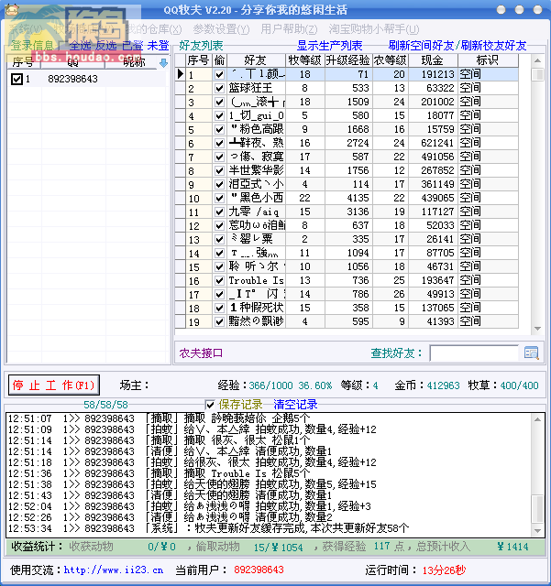
Task: Click the QQ column header in login list
Action: pyautogui.click(x=73, y=62)
